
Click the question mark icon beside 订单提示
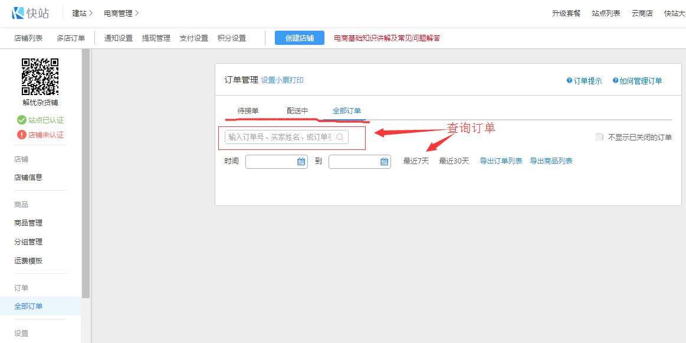click(569, 80)
